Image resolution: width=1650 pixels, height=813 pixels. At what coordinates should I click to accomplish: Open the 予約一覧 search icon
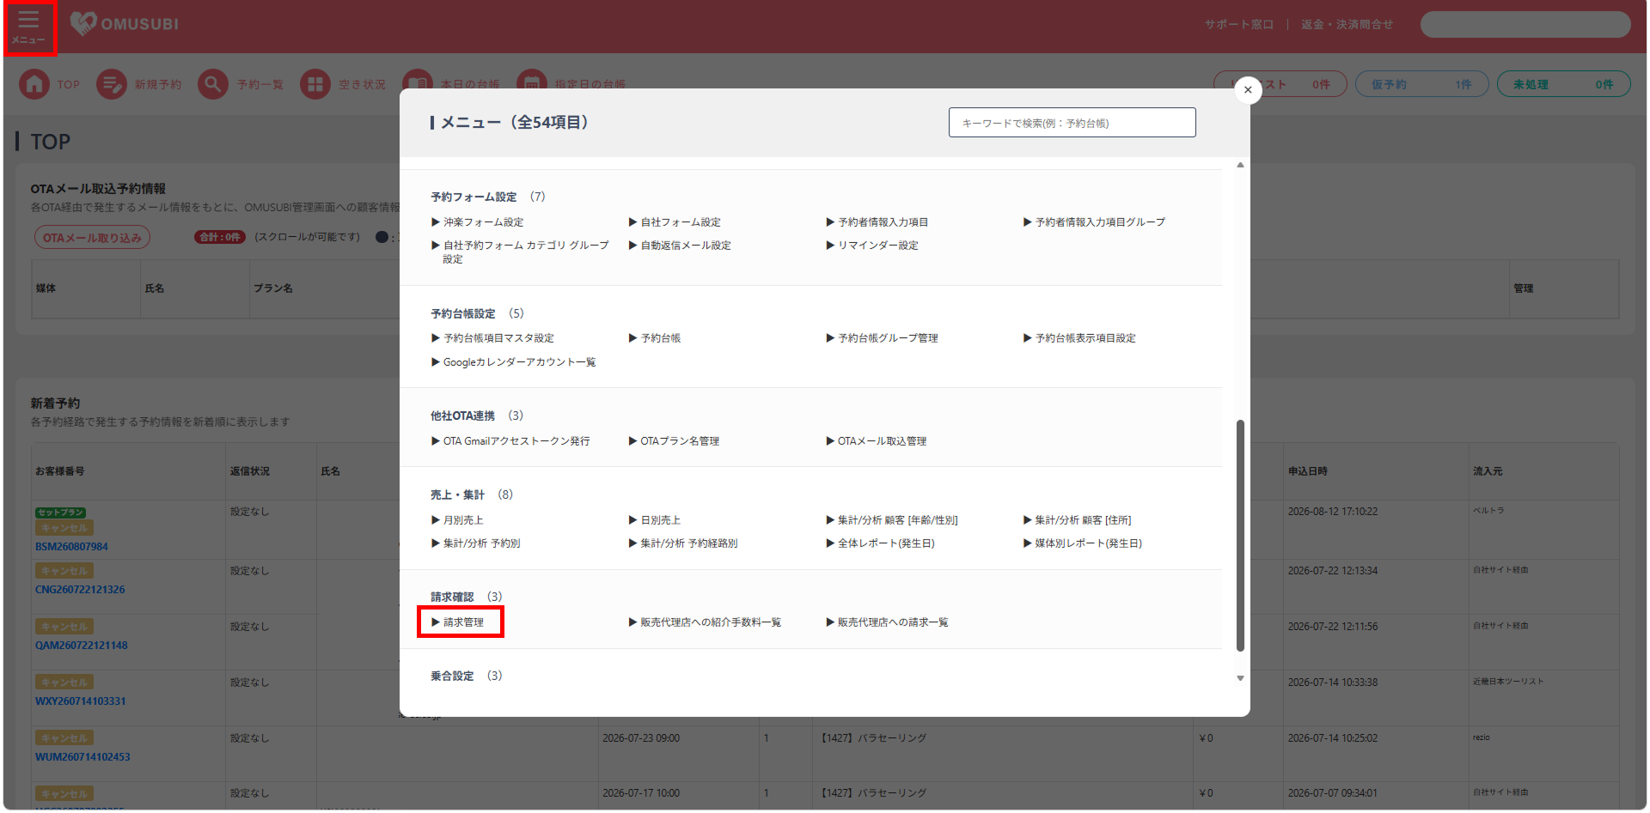213,84
